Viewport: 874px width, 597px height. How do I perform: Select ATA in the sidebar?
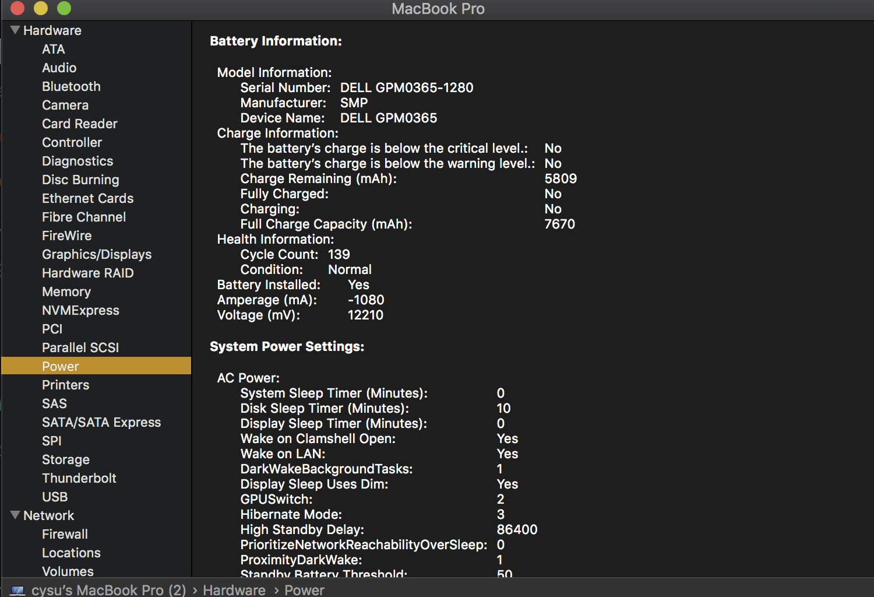pos(54,49)
